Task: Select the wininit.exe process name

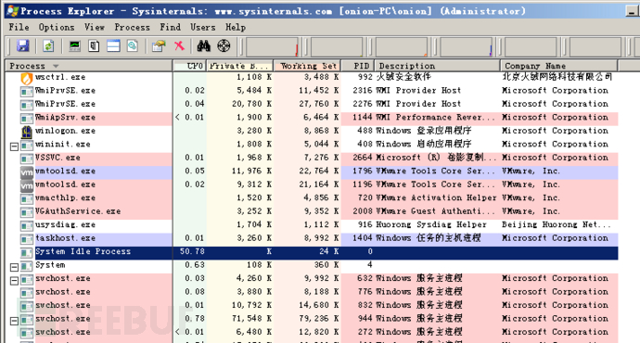Action: (x=62, y=144)
